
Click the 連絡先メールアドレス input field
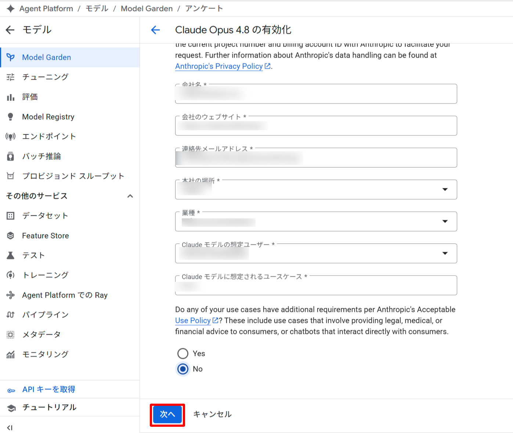click(x=316, y=157)
